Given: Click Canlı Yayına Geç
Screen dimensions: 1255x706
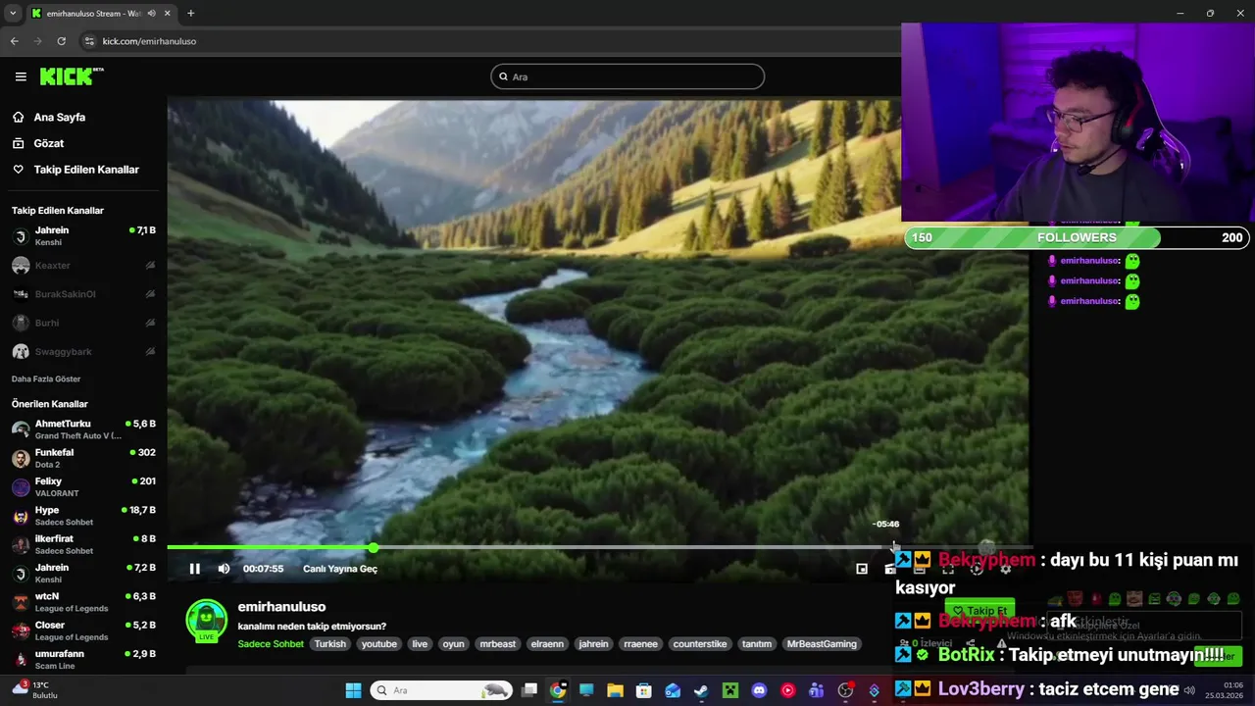Looking at the screenshot, I should tap(340, 569).
